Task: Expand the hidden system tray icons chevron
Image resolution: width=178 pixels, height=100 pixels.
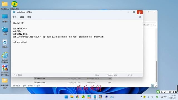Action: pos(141,97)
